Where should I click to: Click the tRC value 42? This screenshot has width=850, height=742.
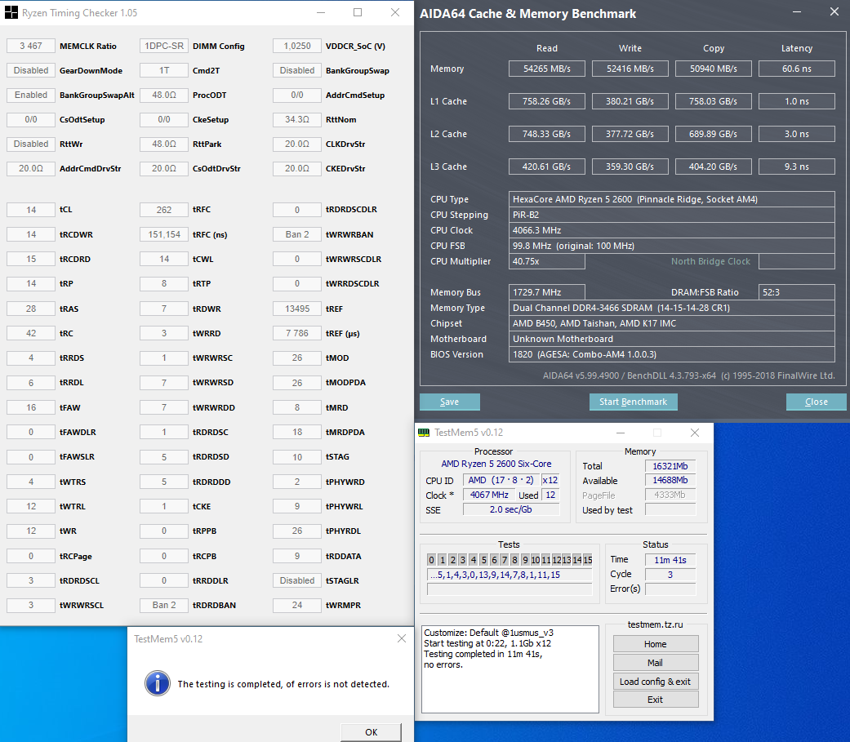coord(31,333)
